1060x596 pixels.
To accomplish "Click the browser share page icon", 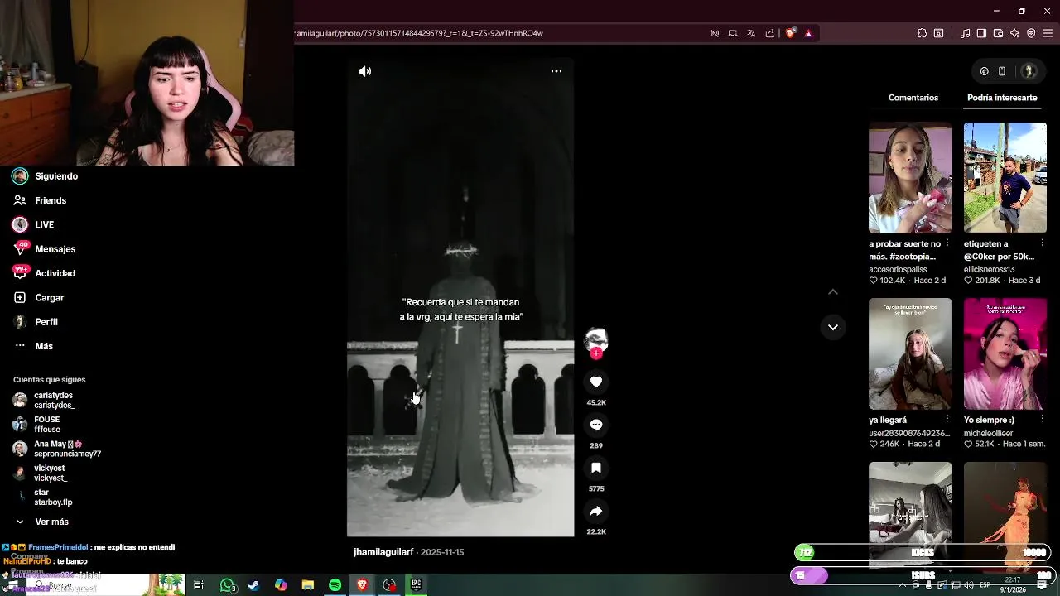I will [x=770, y=33].
